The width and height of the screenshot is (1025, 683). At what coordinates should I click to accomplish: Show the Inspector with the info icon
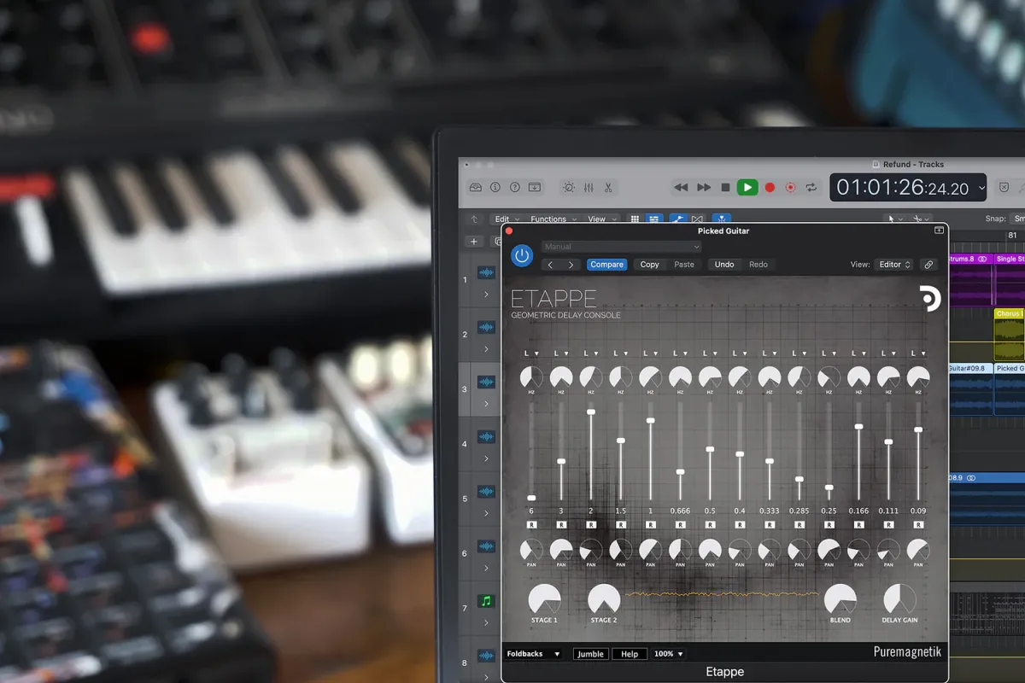(495, 187)
